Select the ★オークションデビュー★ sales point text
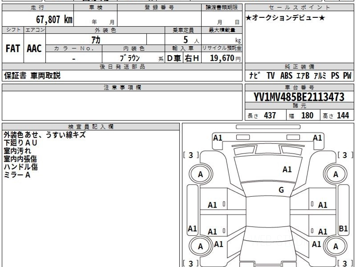The width and height of the screenshot is (356, 267). 285,18
